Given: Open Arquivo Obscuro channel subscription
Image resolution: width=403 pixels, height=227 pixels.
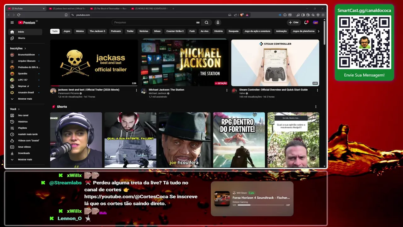Looking at the screenshot, I should 25,61.
